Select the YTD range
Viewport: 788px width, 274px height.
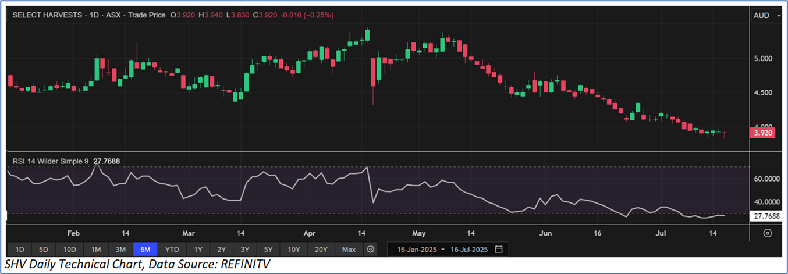(x=172, y=250)
